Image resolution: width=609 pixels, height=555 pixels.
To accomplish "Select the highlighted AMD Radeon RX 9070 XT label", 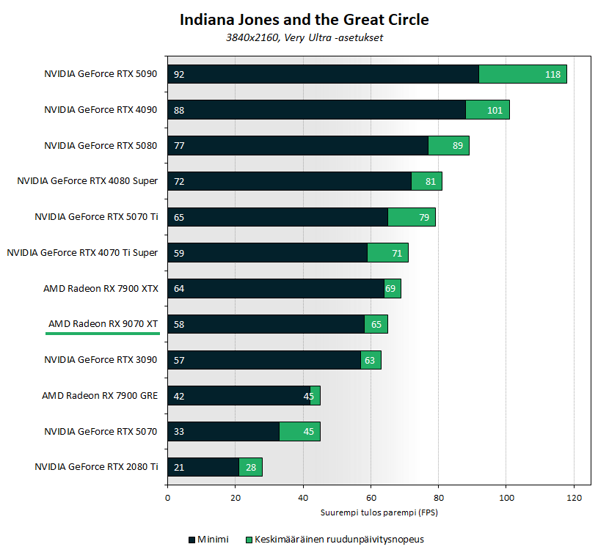I will [103, 323].
